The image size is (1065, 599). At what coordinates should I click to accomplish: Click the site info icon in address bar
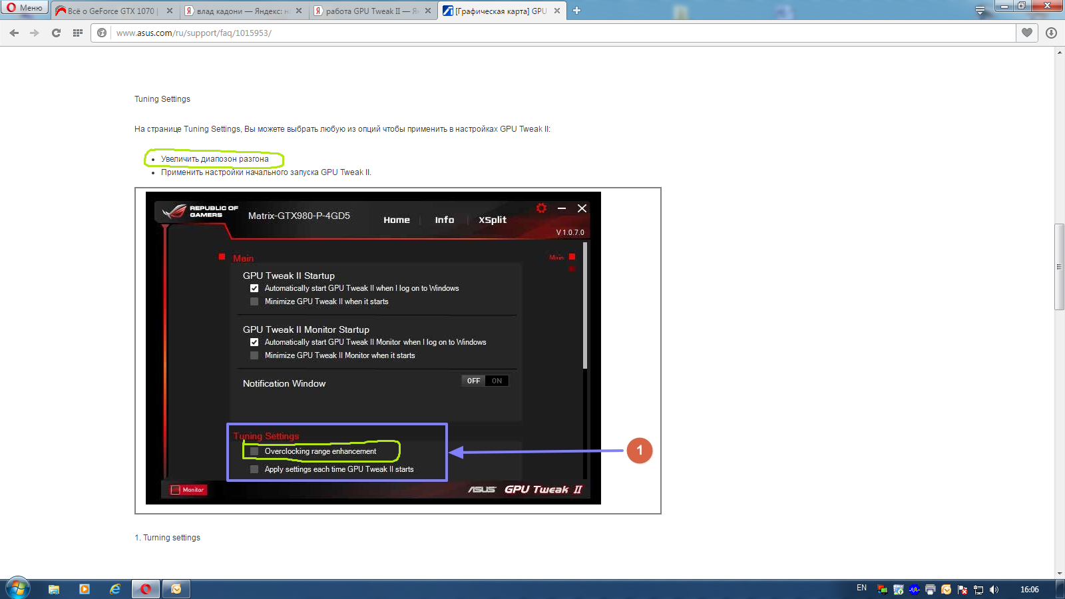coord(102,33)
